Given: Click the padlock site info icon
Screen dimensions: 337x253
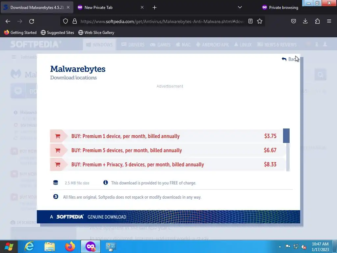Looking at the screenshot, I should point(75,21).
